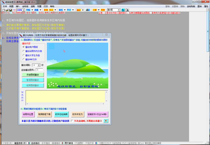Viewport: 210px width, 145px height.
Task: Click the pink 说明书位置 button
Action: point(28,114)
